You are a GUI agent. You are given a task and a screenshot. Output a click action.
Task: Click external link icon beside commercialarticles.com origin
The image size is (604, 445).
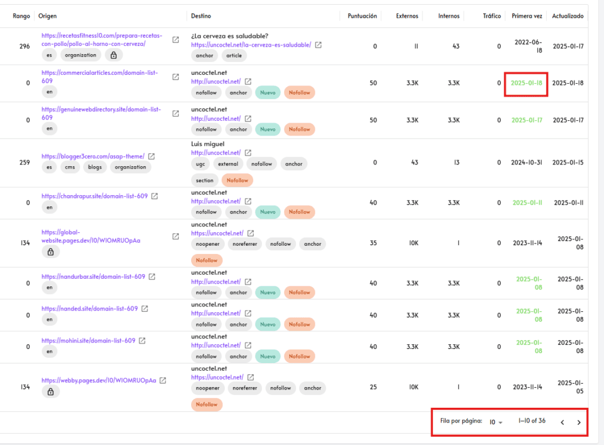coord(176,77)
